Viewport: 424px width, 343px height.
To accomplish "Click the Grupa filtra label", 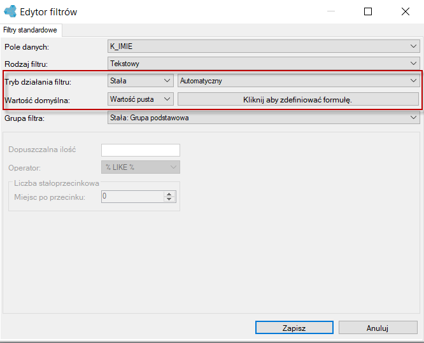I will tap(24, 118).
